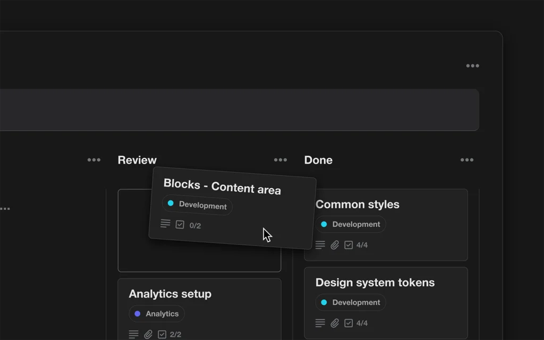544x340 pixels.
Task: Open menu for the column left of Review
Action: 94,160
